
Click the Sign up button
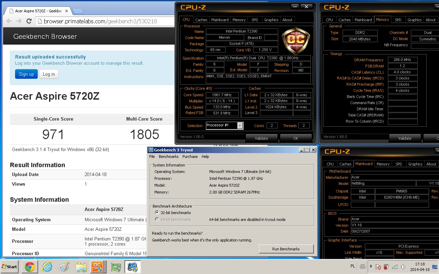click(26, 74)
